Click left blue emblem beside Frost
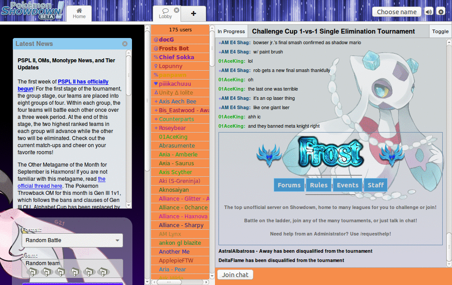This screenshot has height=285, width=452. pos(269,155)
